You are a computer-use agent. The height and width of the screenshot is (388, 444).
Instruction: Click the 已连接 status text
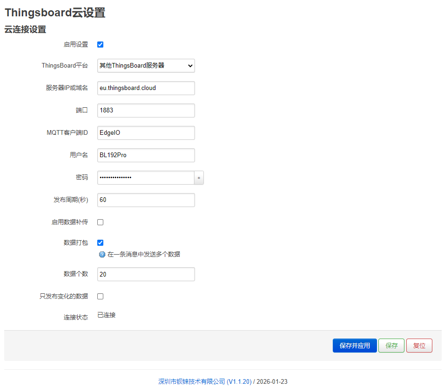(107, 315)
